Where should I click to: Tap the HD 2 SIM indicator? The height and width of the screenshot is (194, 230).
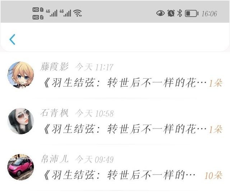(x=38, y=17)
